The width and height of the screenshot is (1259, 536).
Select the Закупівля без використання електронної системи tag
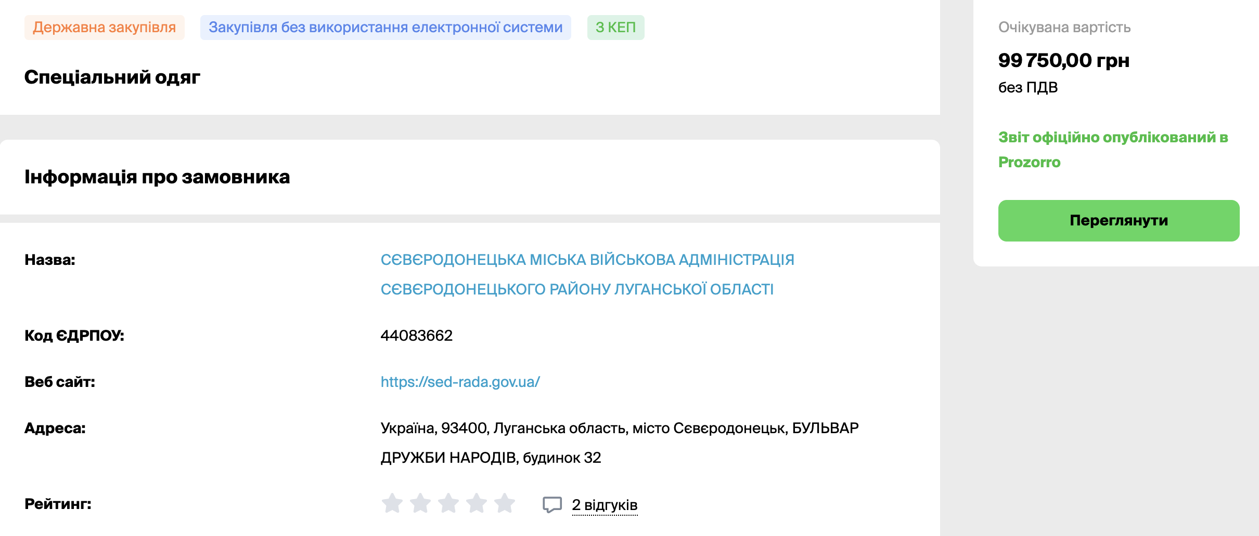[x=386, y=28]
